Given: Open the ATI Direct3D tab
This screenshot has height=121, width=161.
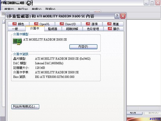Looking at the screenshot, I should (68, 24).
